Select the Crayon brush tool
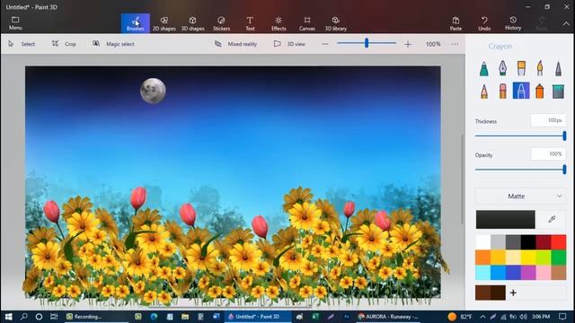Image resolution: width=575 pixels, height=323 pixels. coord(521,91)
